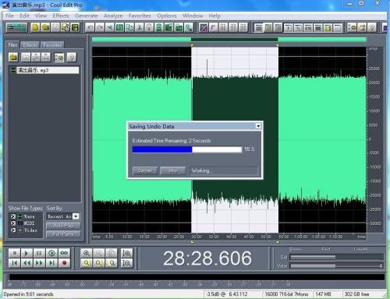Click the Redo arrow in the toolbar
The image size is (390, 299).
[100, 27]
